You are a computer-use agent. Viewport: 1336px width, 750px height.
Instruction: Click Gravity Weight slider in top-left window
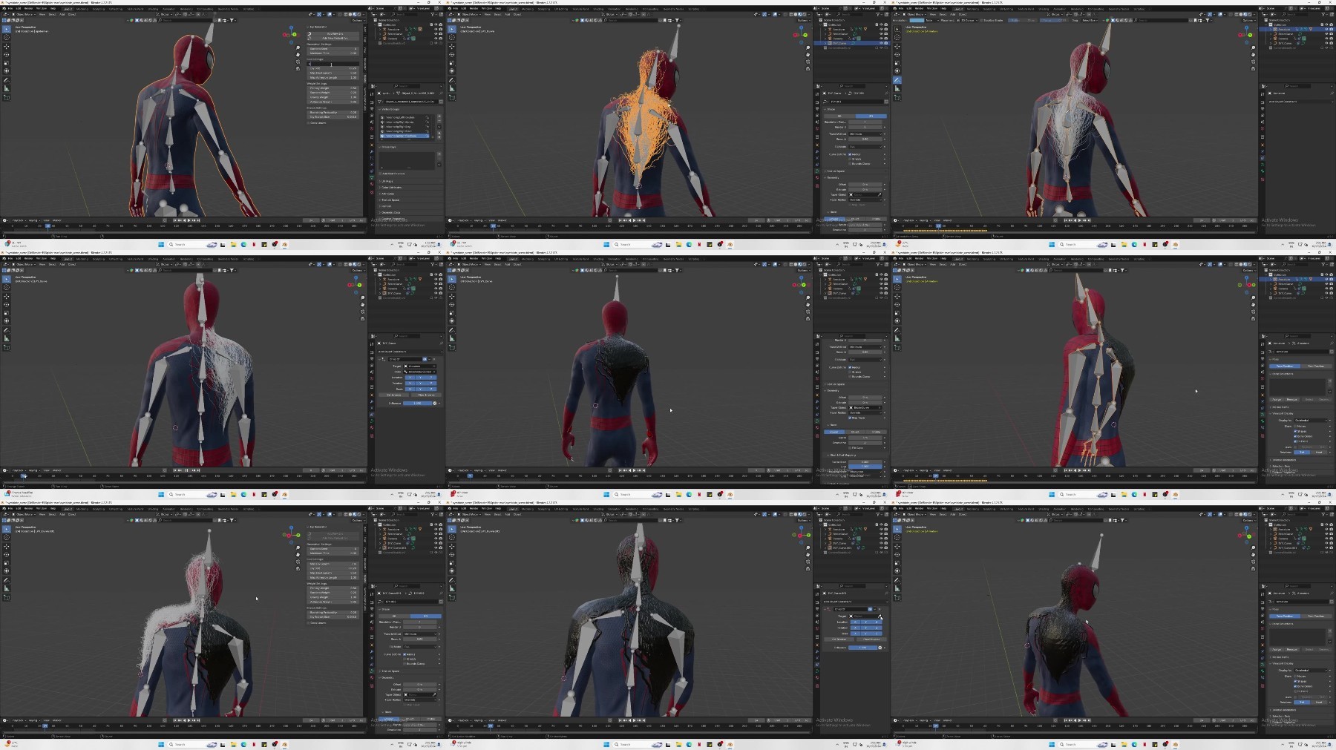pos(333,97)
